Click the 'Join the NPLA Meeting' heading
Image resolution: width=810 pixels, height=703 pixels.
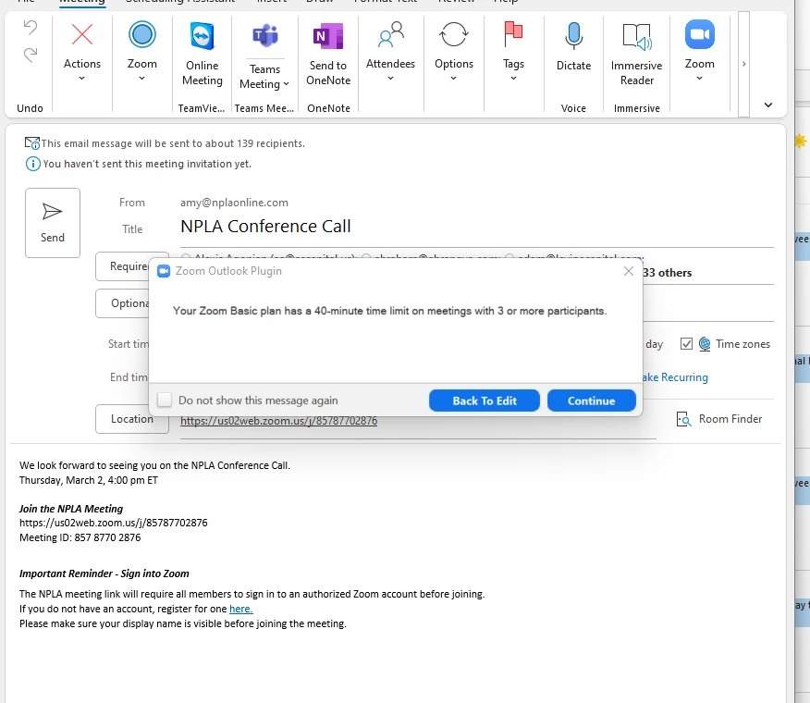point(71,509)
